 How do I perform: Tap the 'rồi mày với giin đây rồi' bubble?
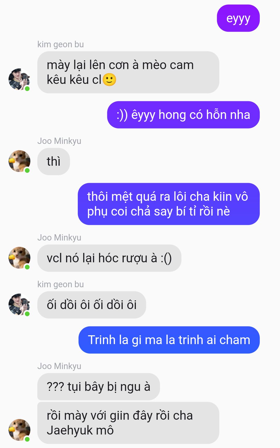128,423
